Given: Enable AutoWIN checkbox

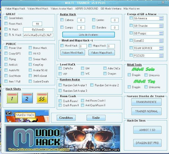Looking at the screenshot, I should pyautogui.click(x=6, y=70).
